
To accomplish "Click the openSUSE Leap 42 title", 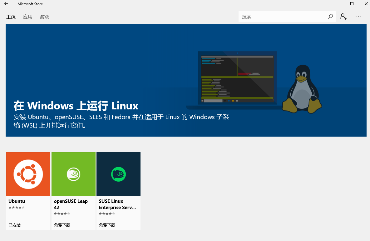I will [71, 204].
